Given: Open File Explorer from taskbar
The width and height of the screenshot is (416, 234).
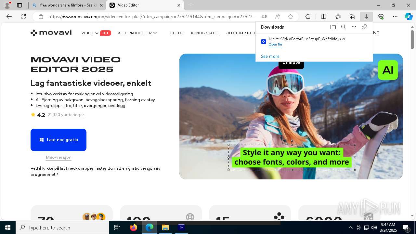Looking at the screenshot, I should pyautogui.click(x=165, y=227).
